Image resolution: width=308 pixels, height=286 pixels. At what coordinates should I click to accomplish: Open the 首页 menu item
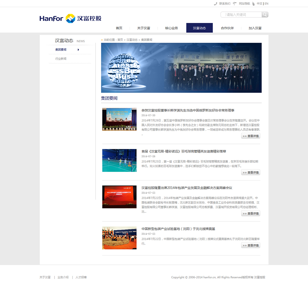point(119,28)
